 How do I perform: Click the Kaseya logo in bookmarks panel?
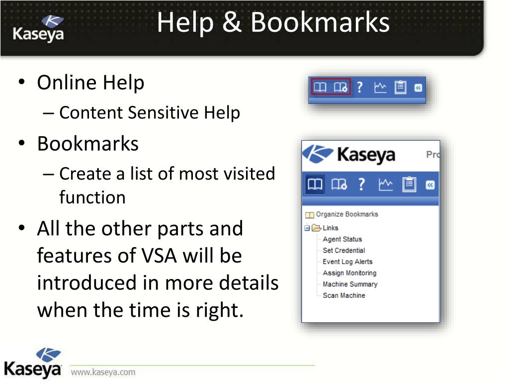coord(348,155)
